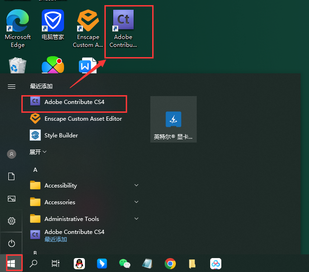The image size is (309, 272).
Task: Open the 电脑管家 desktop shortcut
Action: [x=53, y=25]
